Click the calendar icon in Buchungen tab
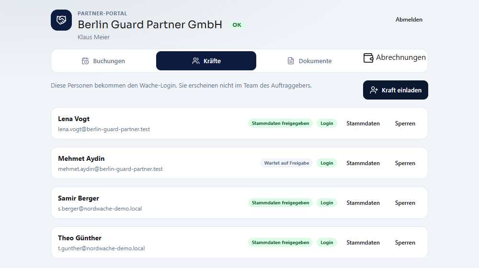The height and width of the screenshot is (268, 479). 85,61
